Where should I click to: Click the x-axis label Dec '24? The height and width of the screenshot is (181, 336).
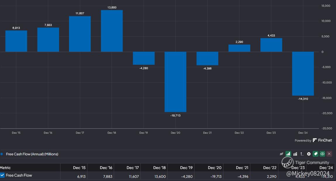pos(303,133)
